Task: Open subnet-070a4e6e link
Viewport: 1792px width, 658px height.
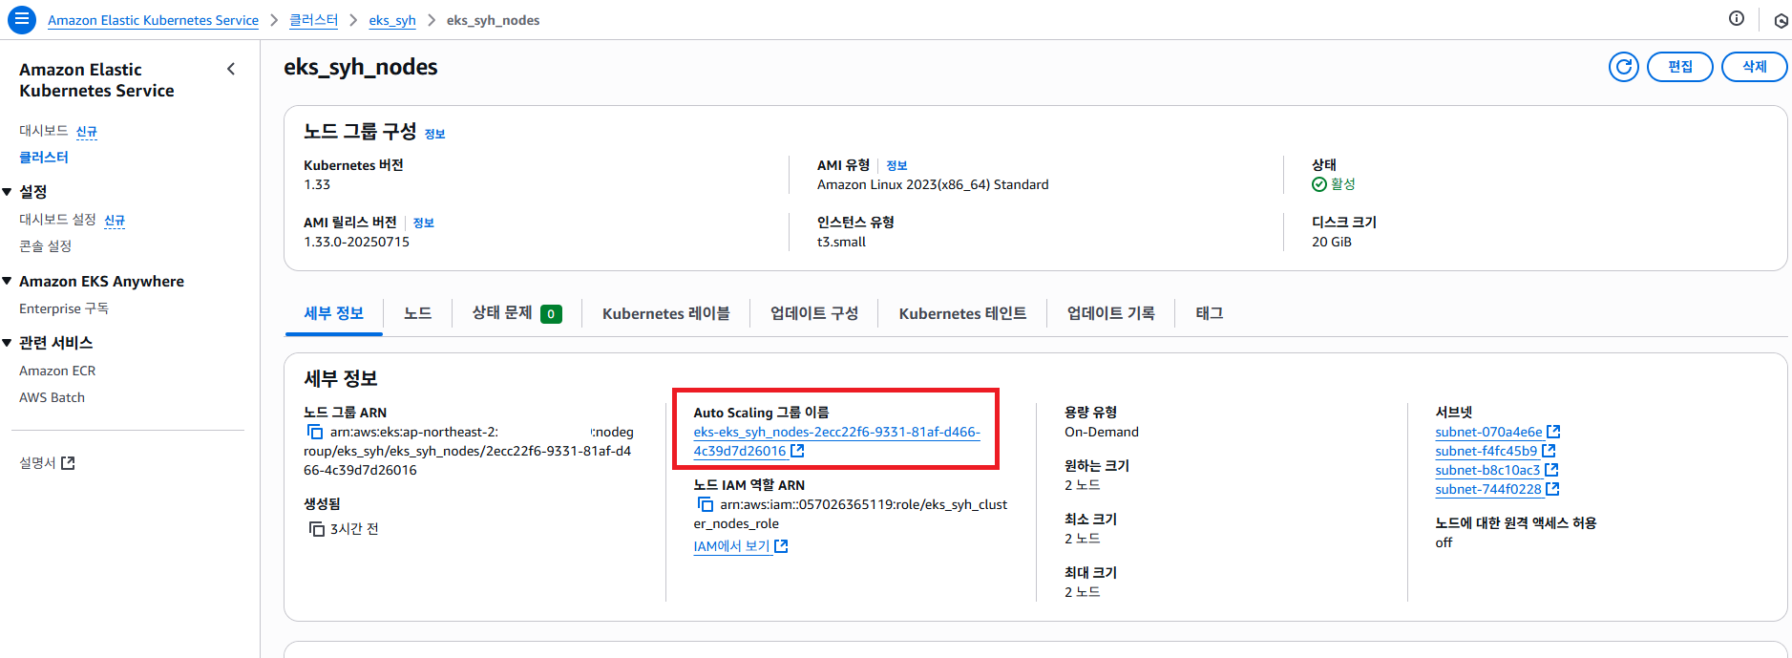Action: (1488, 432)
